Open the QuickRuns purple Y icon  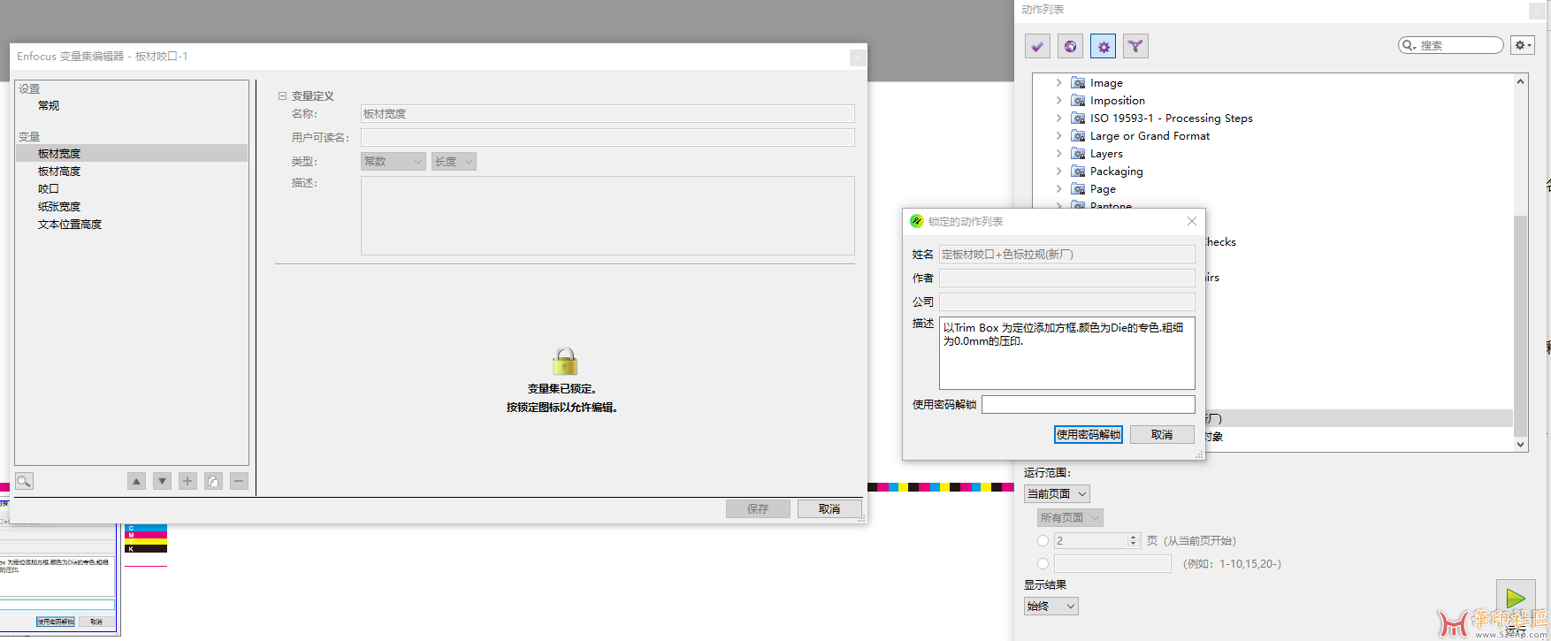tap(1135, 46)
